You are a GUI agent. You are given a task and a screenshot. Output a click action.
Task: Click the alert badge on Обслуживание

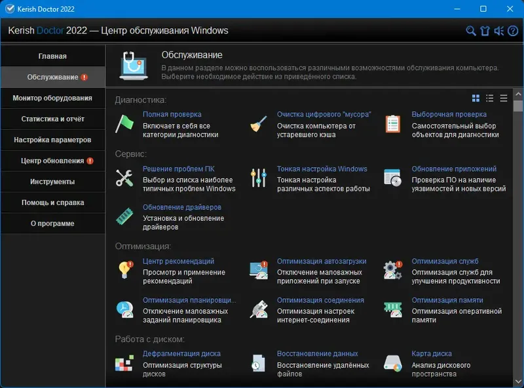pyautogui.click(x=84, y=77)
